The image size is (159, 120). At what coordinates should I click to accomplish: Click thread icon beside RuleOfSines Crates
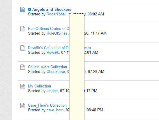click(x=23, y=29)
